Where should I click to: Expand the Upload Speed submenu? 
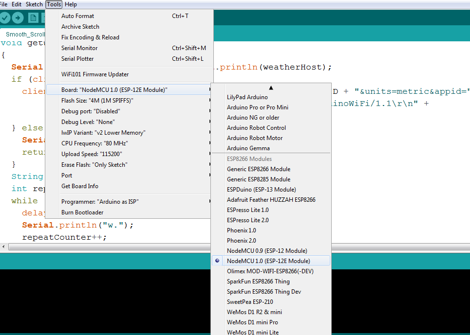tap(129, 154)
